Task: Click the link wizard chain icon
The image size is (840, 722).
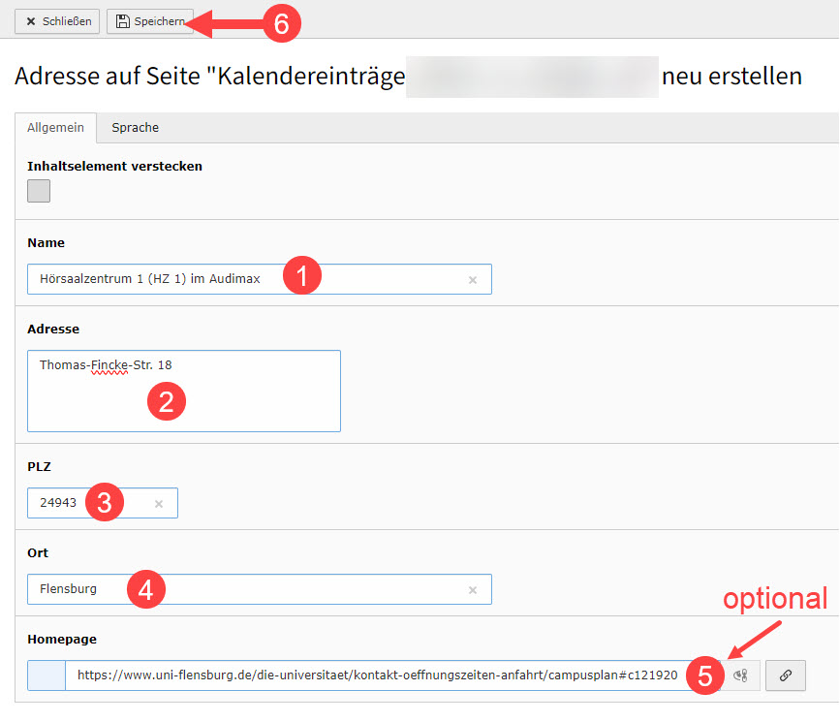Action: click(785, 675)
